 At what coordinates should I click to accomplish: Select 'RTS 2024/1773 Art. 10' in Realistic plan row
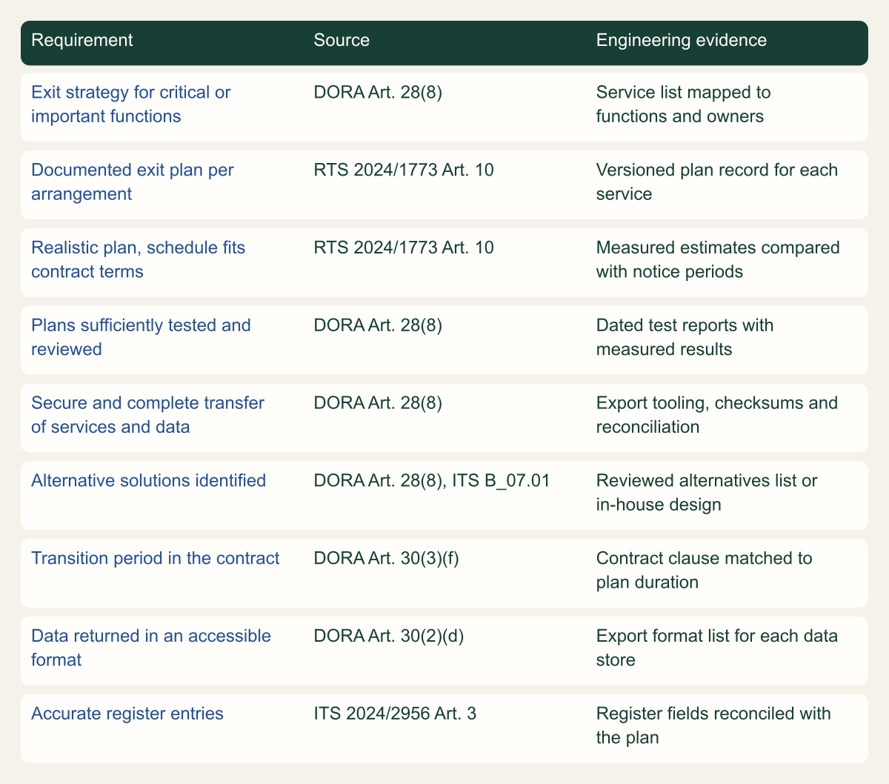404,248
